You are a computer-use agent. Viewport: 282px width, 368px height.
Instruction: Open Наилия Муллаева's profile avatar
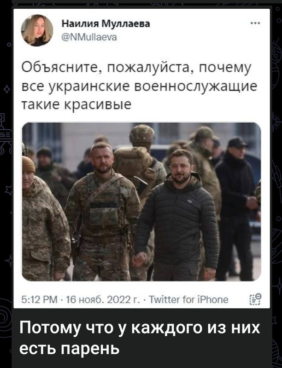point(37,30)
